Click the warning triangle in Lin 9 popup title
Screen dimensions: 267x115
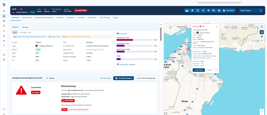(198, 26)
